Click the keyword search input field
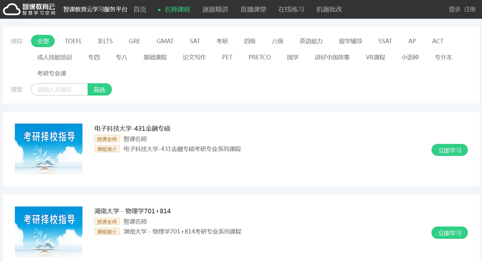The image size is (482, 262). pos(59,89)
